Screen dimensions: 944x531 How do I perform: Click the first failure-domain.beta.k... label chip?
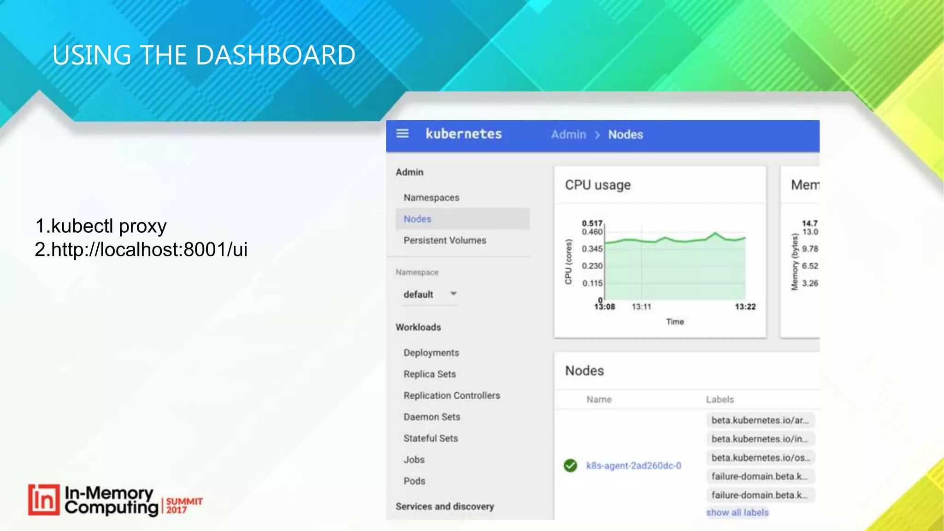[760, 476]
